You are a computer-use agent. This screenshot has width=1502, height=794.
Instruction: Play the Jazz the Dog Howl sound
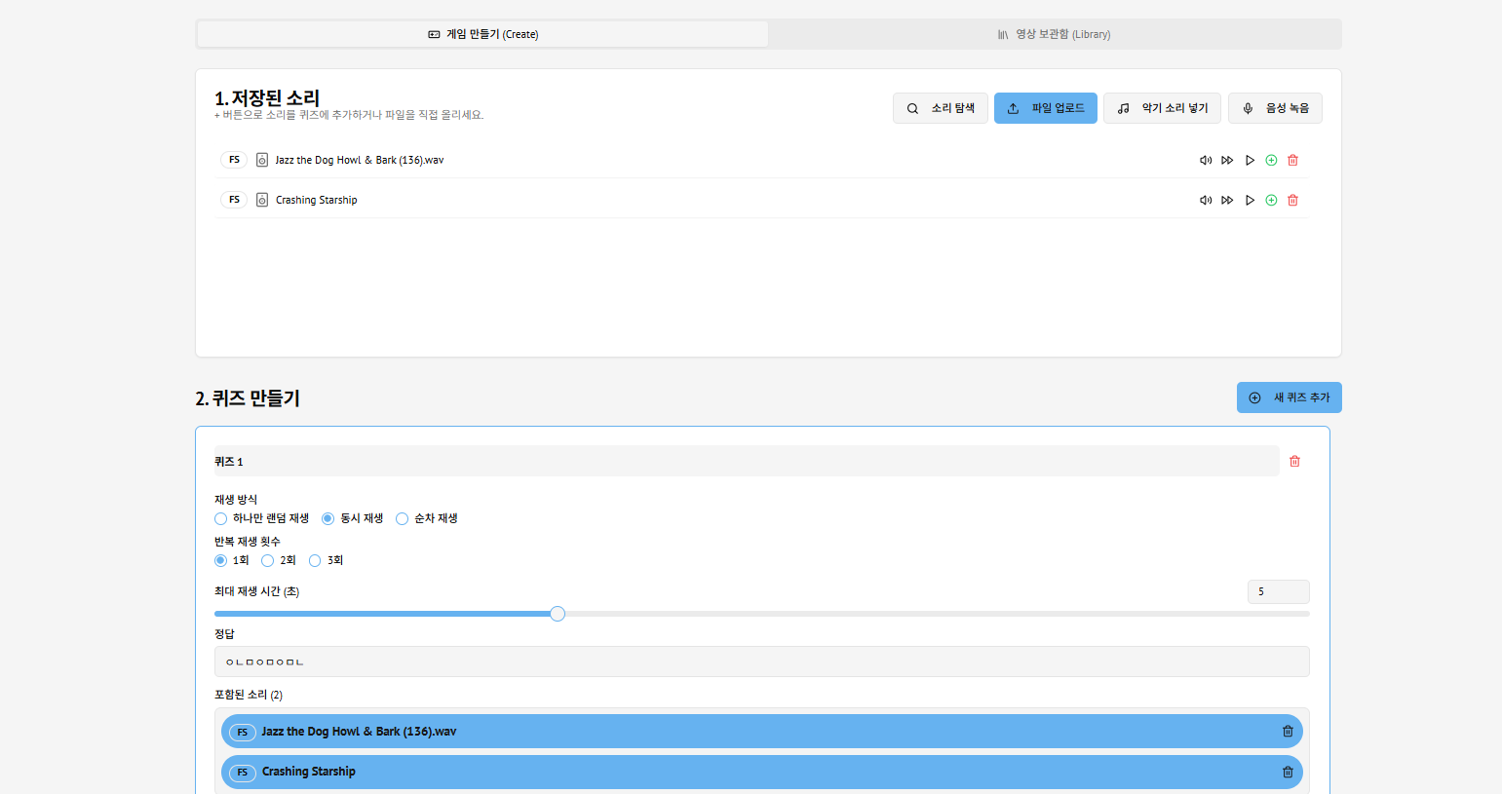[1250, 160]
